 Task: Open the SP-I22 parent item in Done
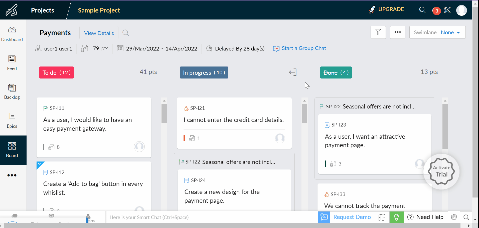[x=368, y=106]
